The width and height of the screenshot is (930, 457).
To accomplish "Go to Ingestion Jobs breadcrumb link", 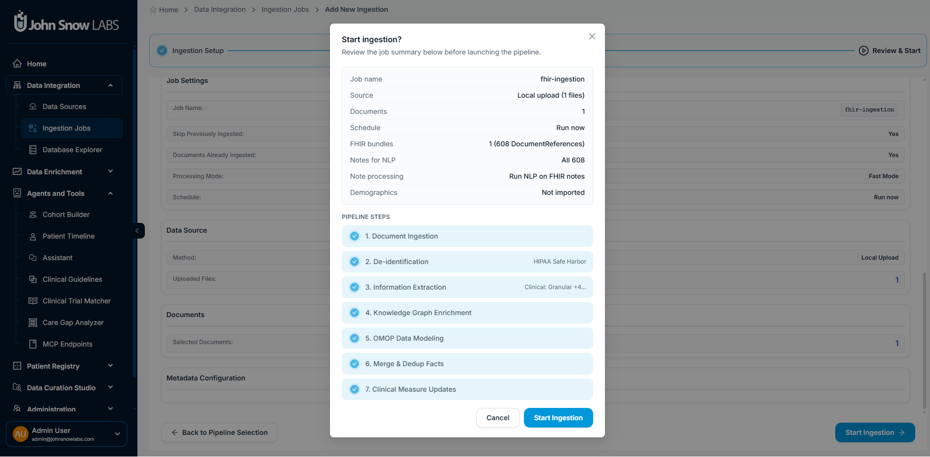I will point(285,9).
